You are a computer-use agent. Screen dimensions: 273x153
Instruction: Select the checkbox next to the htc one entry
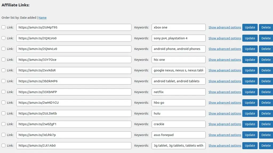coord(3,59)
